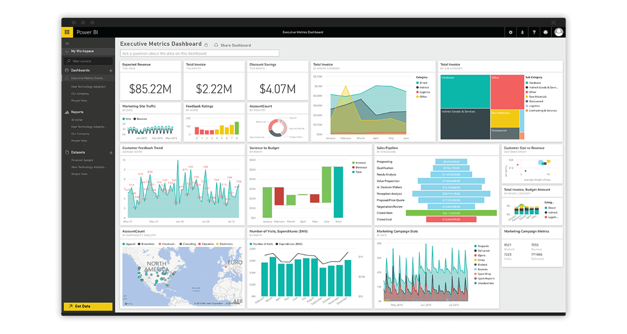Open help via the question mark icon
The width and height of the screenshot is (627, 334).
533,32
